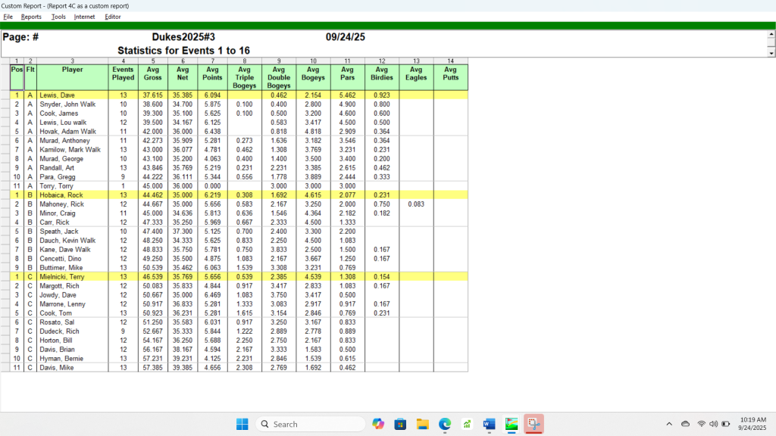Switch to Microsoft Edge browser
776x436 pixels.
point(445,424)
